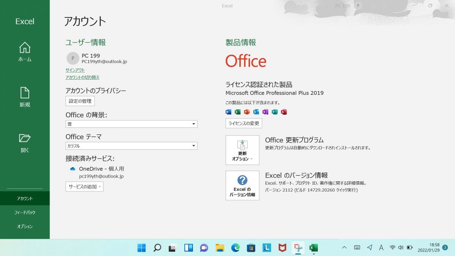
Task: Click the Access icon in product list
Action: (284, 112)
